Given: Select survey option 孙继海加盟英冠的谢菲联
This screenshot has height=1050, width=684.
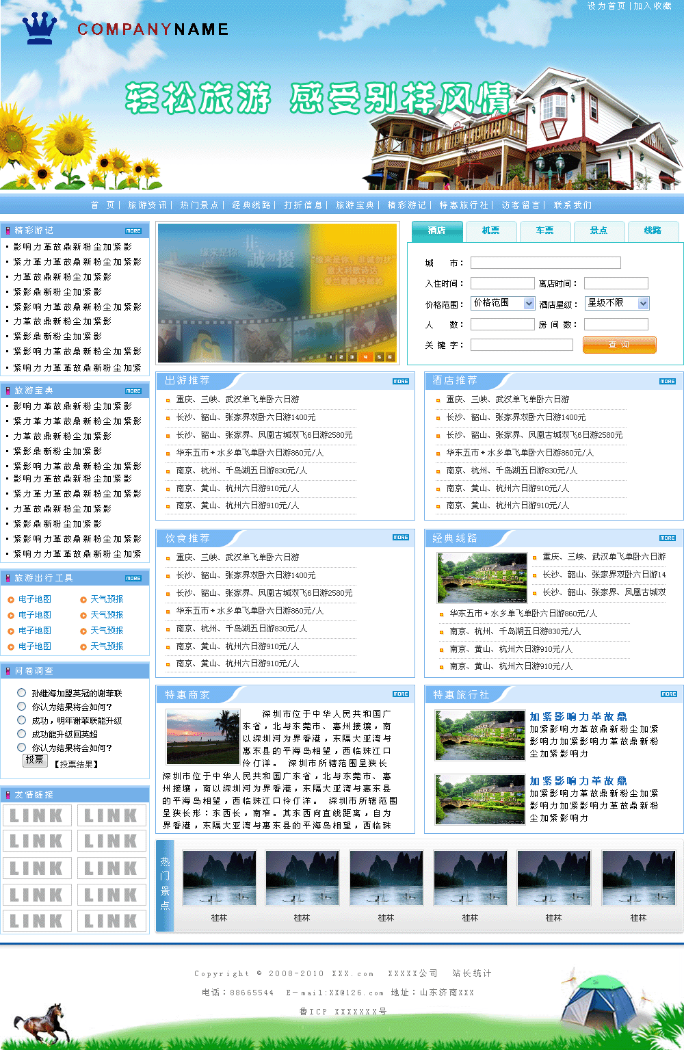Looking at the screenshot, I should coord(22,692).
